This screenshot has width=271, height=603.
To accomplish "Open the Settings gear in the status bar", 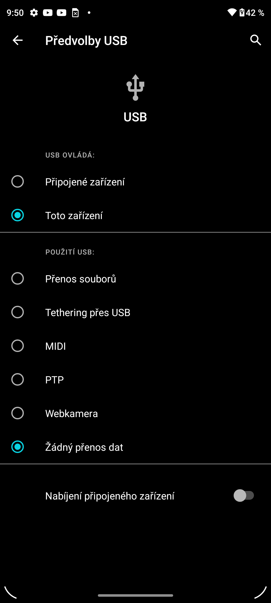I will point(34,13).
